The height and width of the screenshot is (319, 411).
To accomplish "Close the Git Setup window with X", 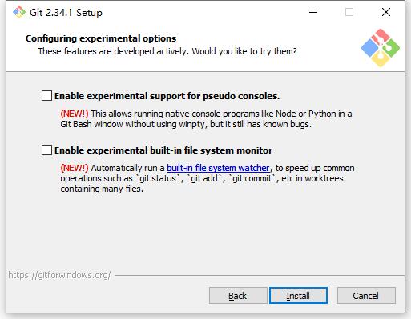I will coord(386,12).
